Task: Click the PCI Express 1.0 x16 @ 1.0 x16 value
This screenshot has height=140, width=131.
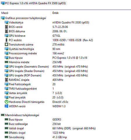Action: 70,58
